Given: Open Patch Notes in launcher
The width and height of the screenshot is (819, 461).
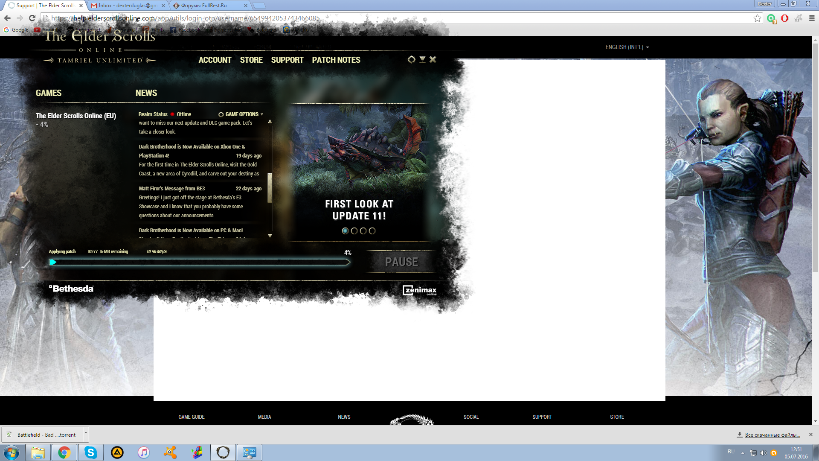Looking at the screenshot, I should pos(336,60).
